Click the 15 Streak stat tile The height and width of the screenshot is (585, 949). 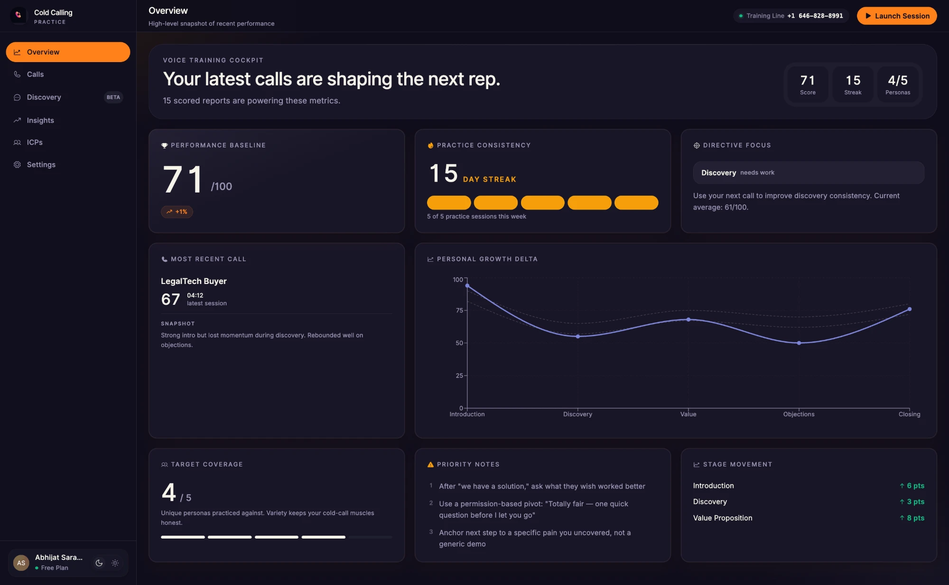coord(853,84)
